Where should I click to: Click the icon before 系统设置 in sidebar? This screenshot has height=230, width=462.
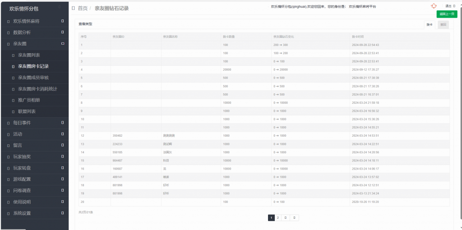[8, 213]
